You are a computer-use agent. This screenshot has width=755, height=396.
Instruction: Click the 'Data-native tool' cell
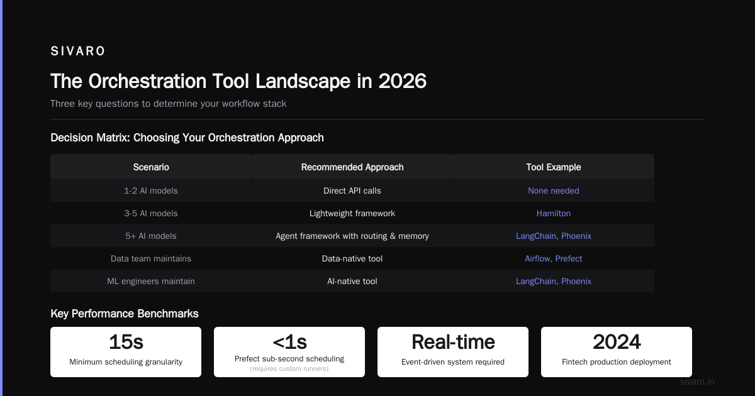coord(352,258)
